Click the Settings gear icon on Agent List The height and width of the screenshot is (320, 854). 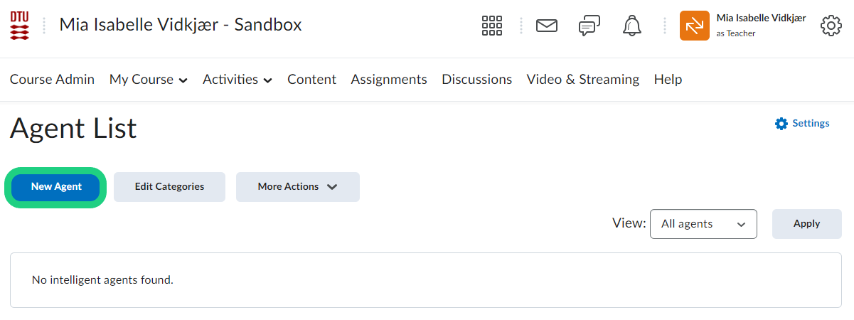click(781, 124)
